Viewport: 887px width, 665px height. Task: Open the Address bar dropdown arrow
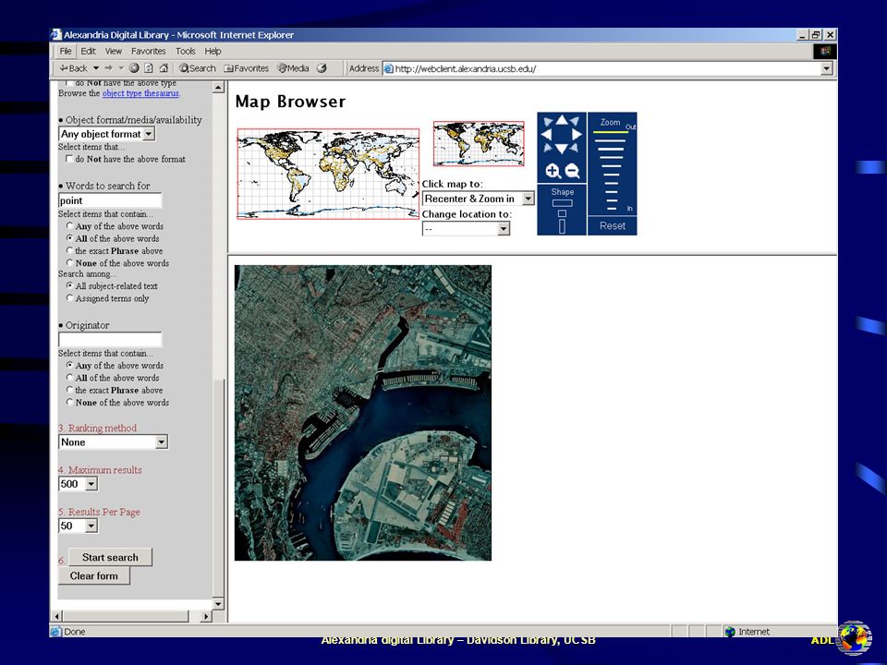click(x=826, y=68)
